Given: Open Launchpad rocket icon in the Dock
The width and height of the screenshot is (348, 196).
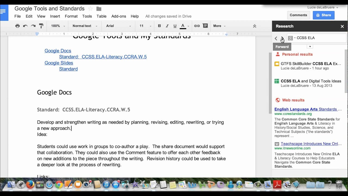Looking at the screenshot, I should (21, 185).
